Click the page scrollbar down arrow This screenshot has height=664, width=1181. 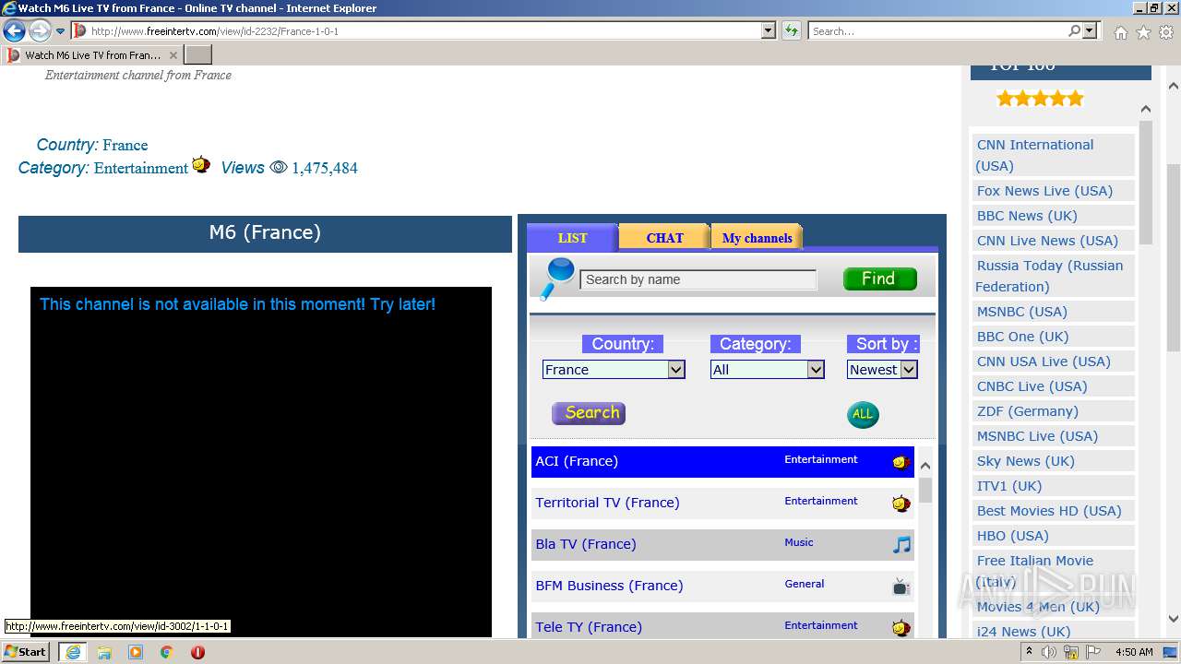1174,619
